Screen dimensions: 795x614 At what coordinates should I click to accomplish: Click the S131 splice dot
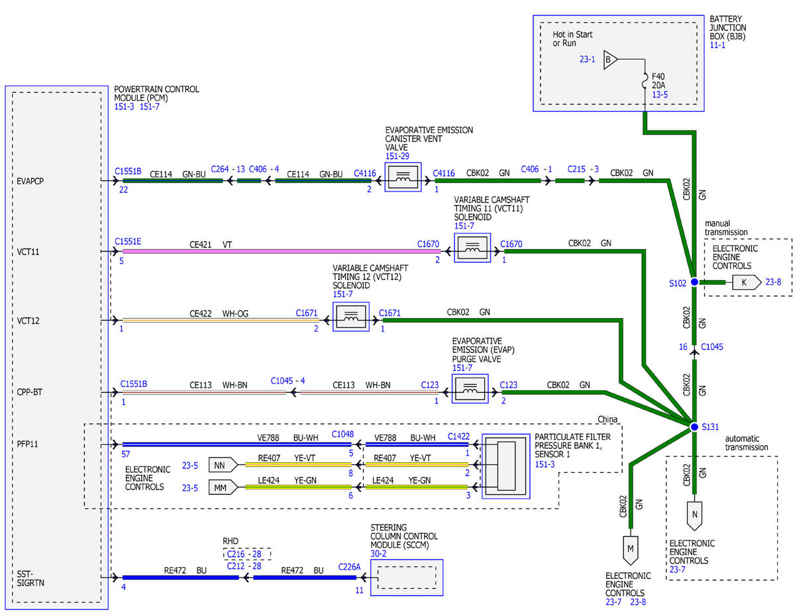coord(694,427)
